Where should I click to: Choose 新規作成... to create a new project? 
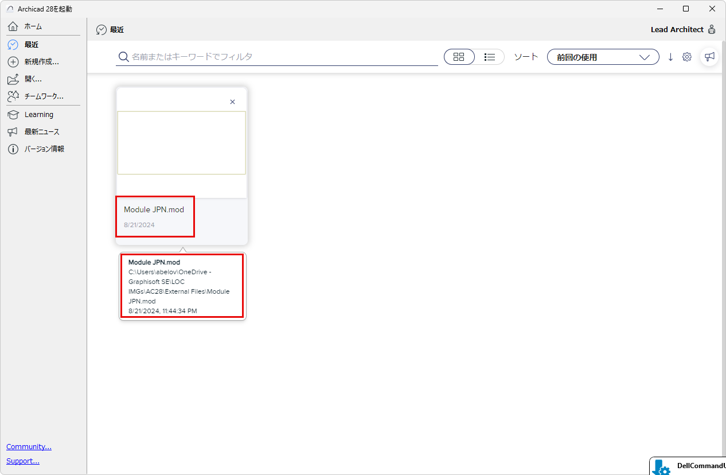coord(43,61)
